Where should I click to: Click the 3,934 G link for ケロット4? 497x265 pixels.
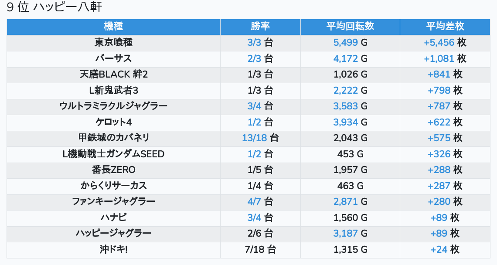coord(346,122)
